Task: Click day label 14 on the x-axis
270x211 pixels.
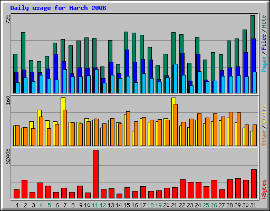Action: pos(119,205)
